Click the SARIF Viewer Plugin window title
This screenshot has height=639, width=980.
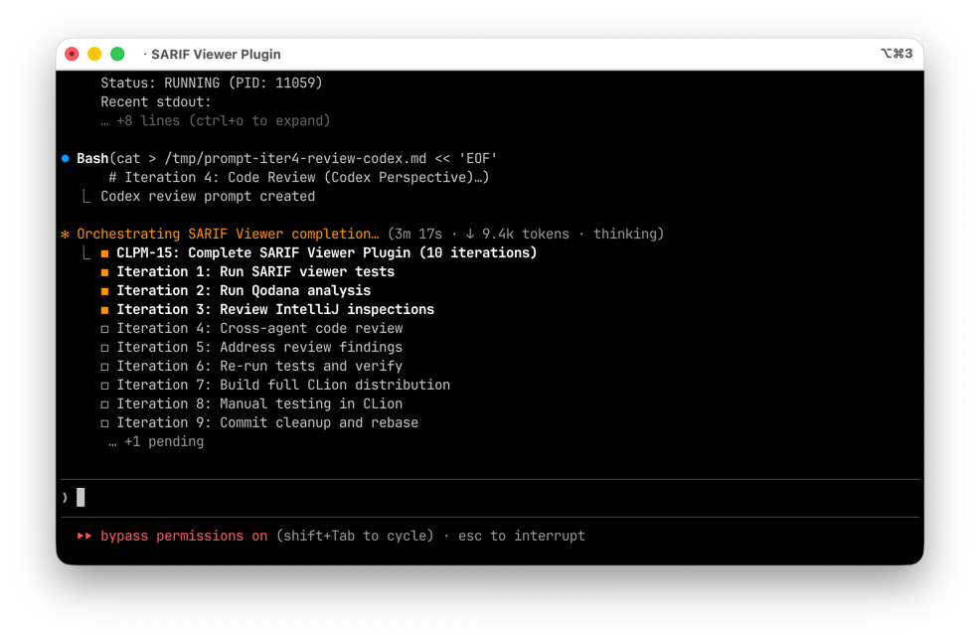pyautogui.click(x=216, y=55)
